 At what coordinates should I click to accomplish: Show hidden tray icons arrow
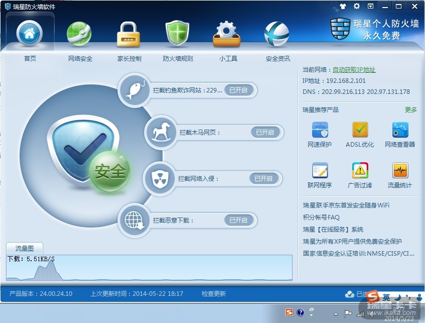pos(336,314)
